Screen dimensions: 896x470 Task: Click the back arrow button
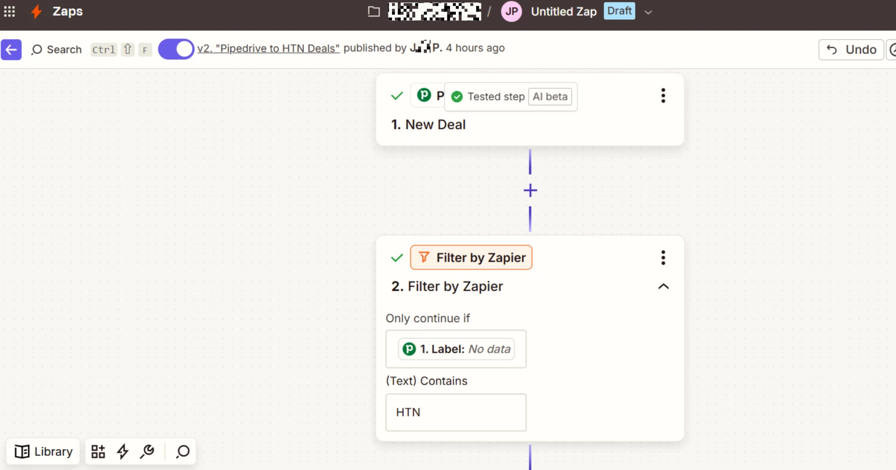11,49
